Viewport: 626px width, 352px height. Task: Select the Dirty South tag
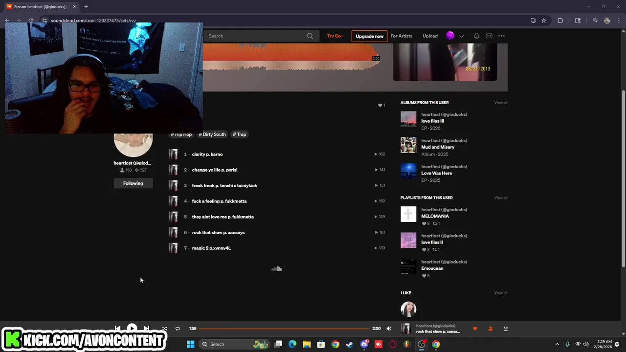click(212, 134)
